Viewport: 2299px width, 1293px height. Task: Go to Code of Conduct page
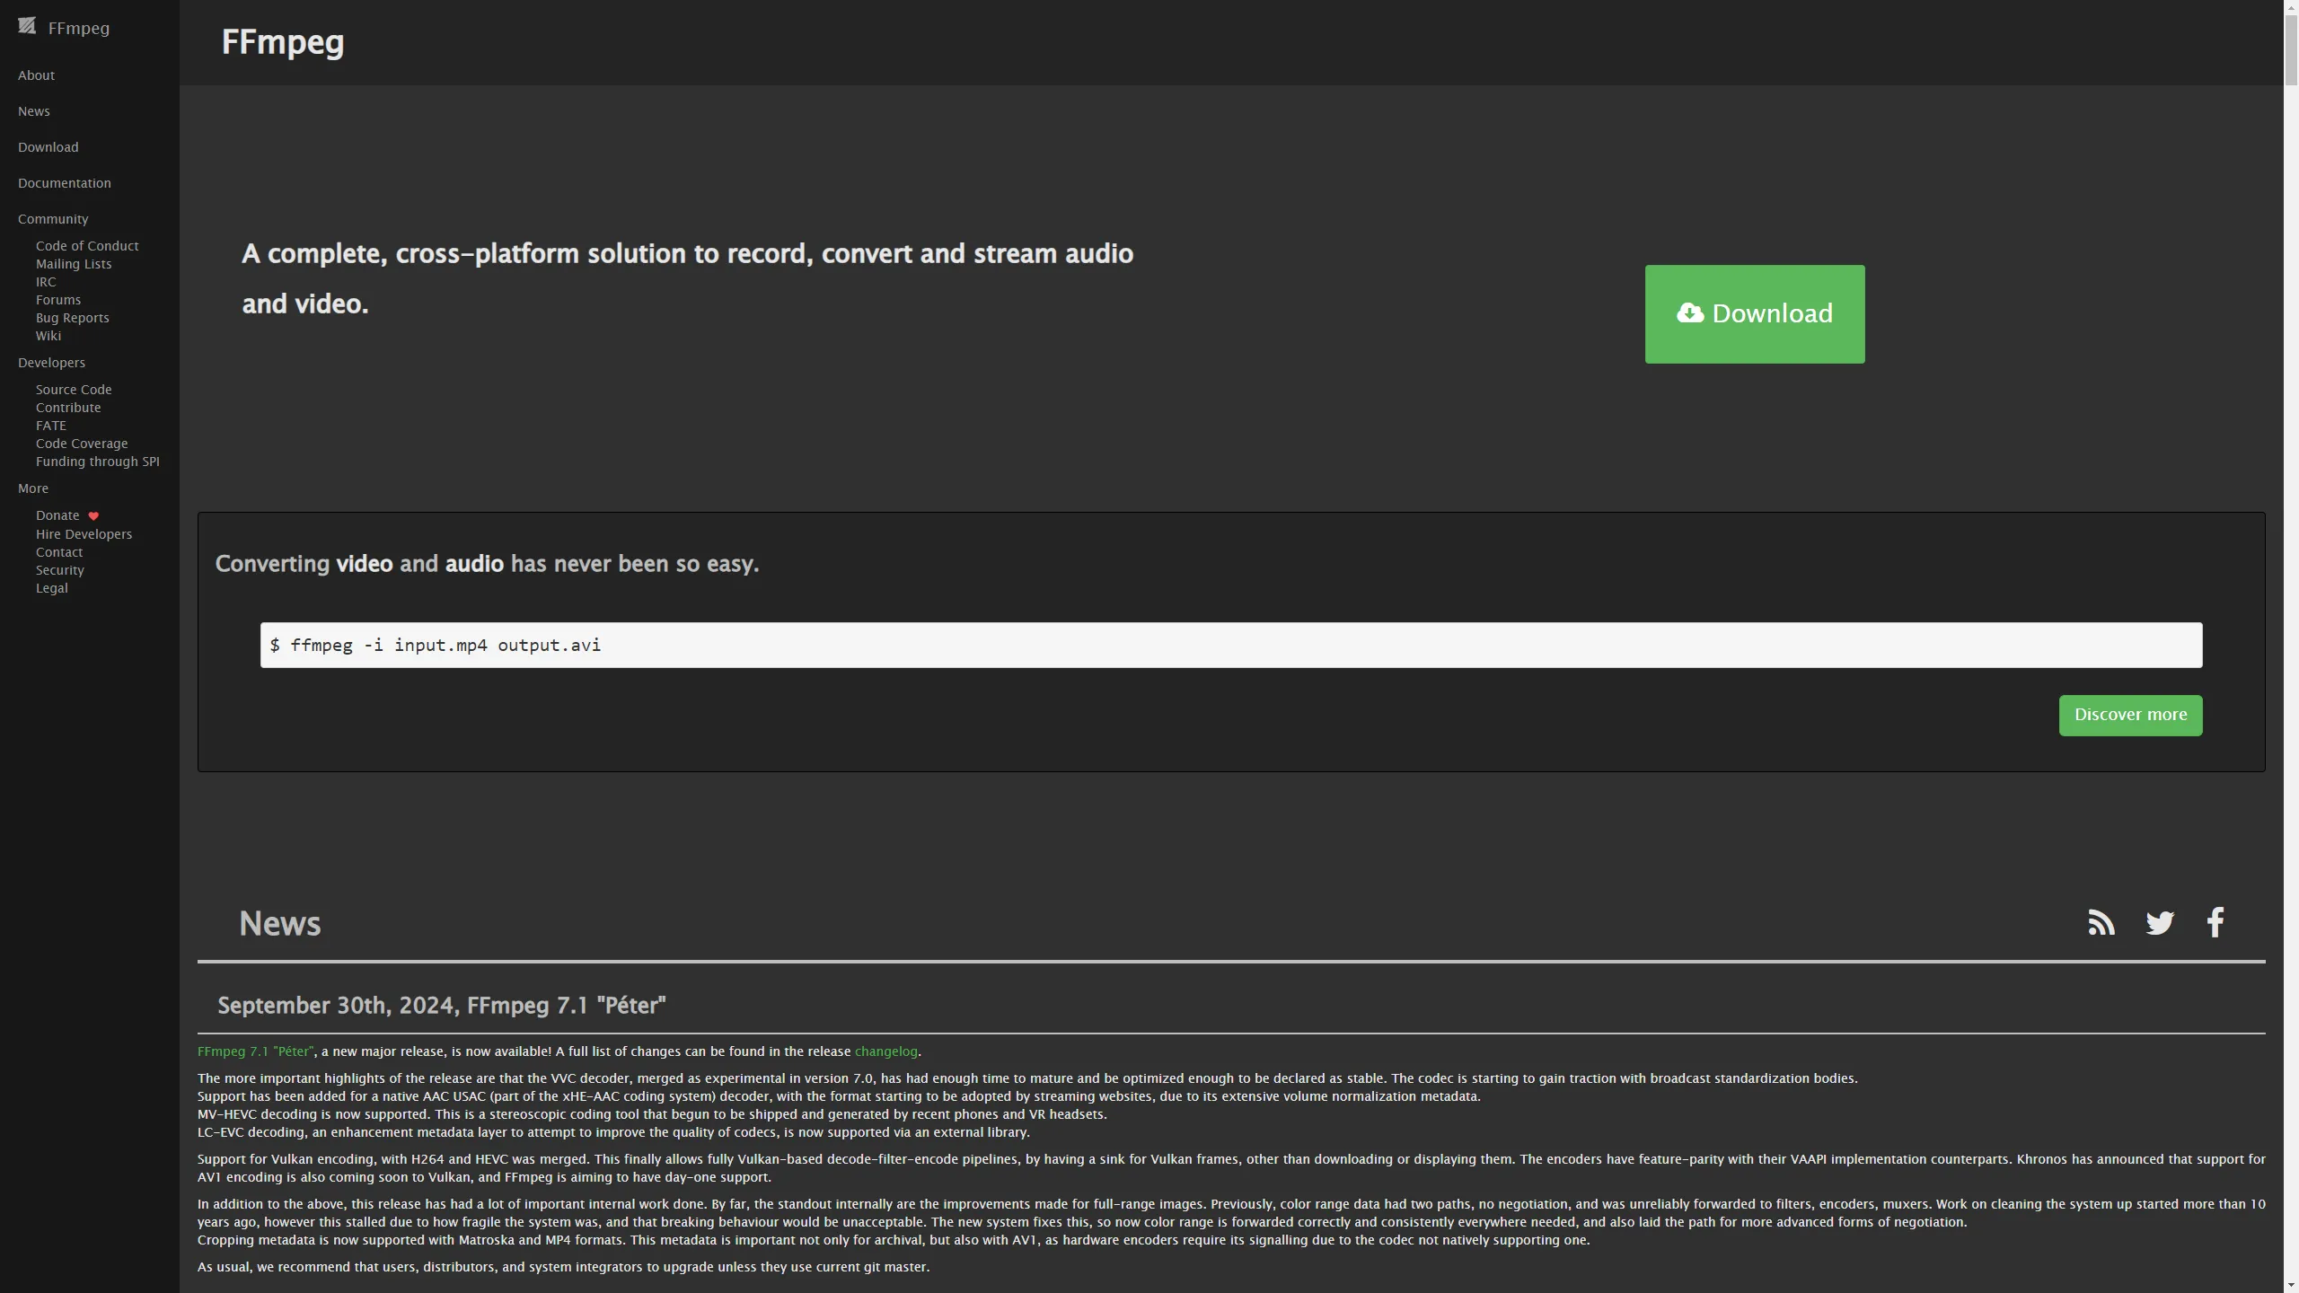click(x=87, y=246)
